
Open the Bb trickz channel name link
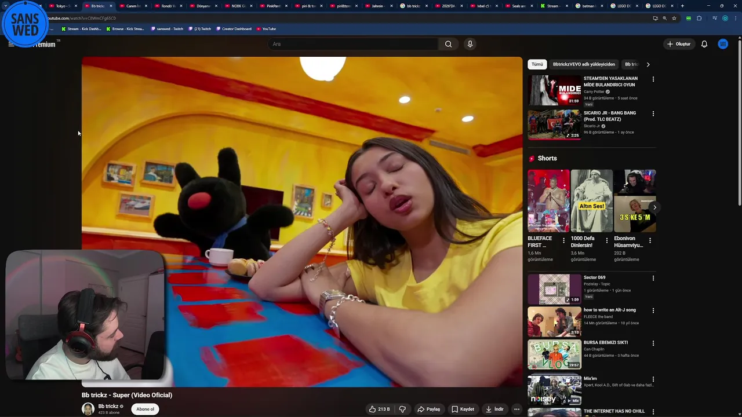point(108,406)
